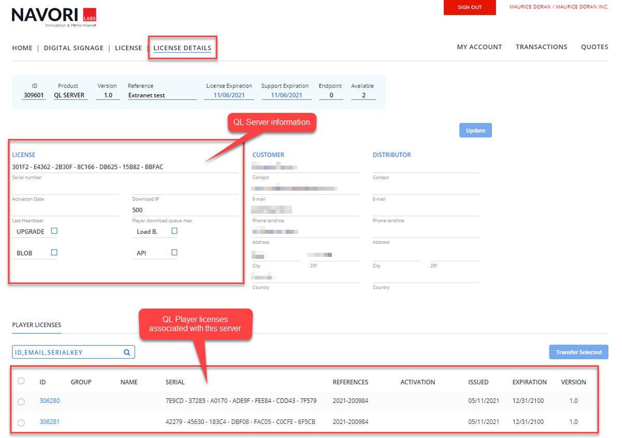Image resolution: width=622 pixels, height=438 pixels.
Task: Check the BLOB option
Action: (54, 253)
